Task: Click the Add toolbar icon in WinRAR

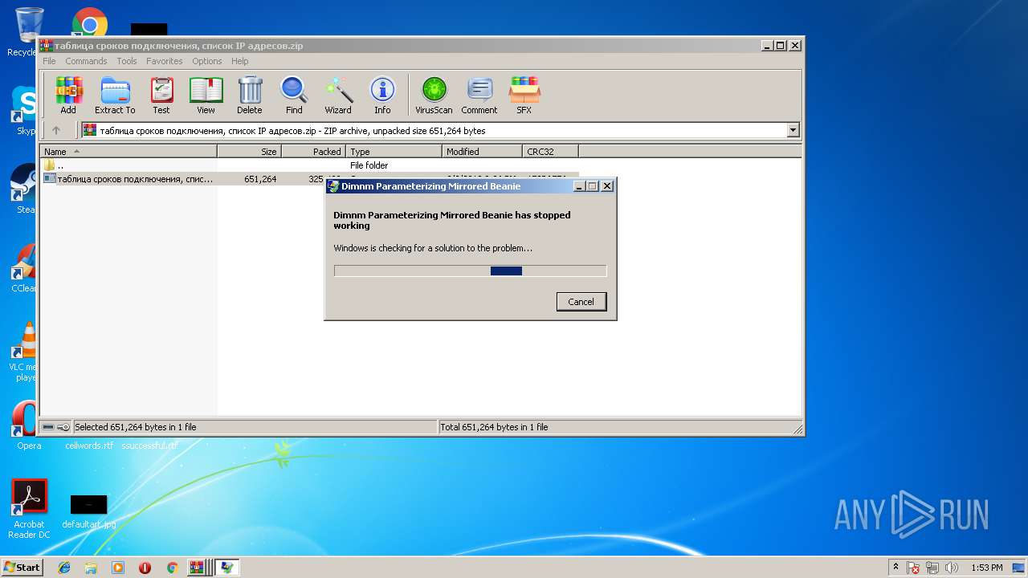Action: (68, 96)
